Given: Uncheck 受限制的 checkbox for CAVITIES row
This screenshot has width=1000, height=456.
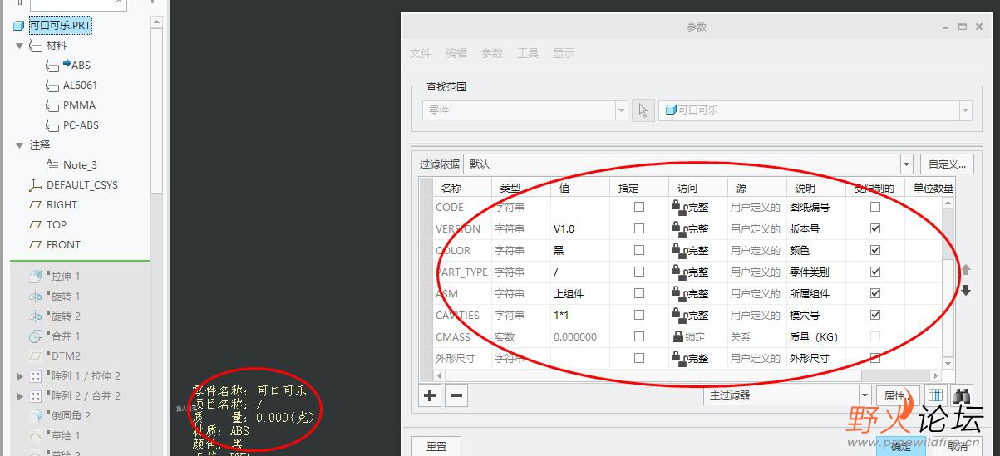Looking at the screenshot, I should tap(874, 315).
